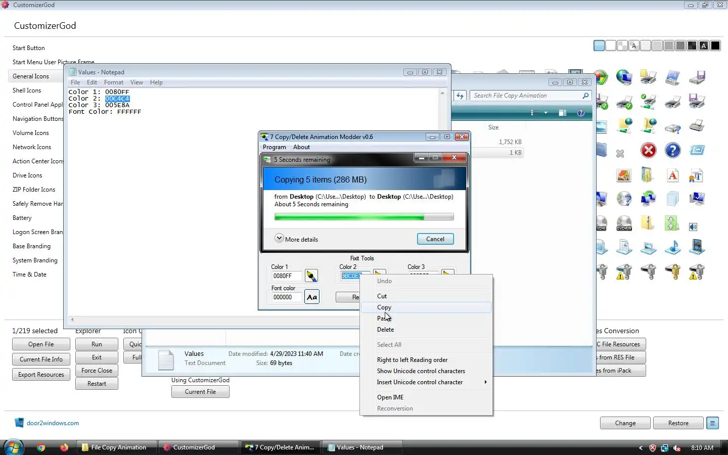Pick the light blue background swatch

(599, 46)
